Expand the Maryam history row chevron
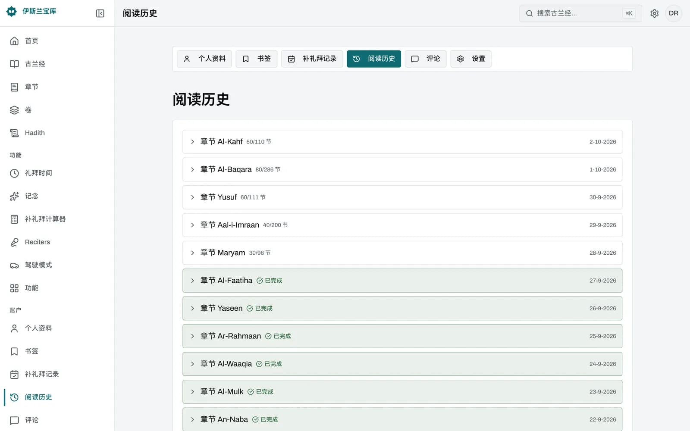Viewport: 690px width, 431px height. (x=192, y=253)
